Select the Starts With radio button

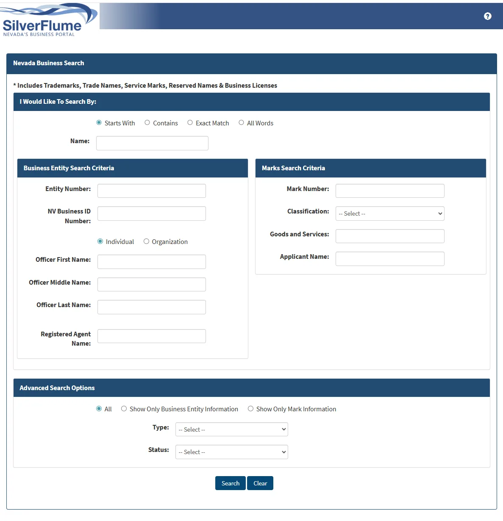click(99, 122)
